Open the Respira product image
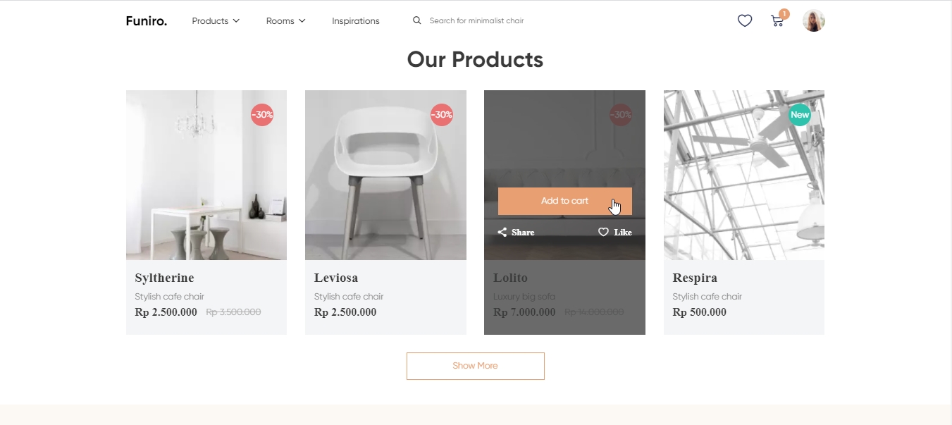 (744, 175)
